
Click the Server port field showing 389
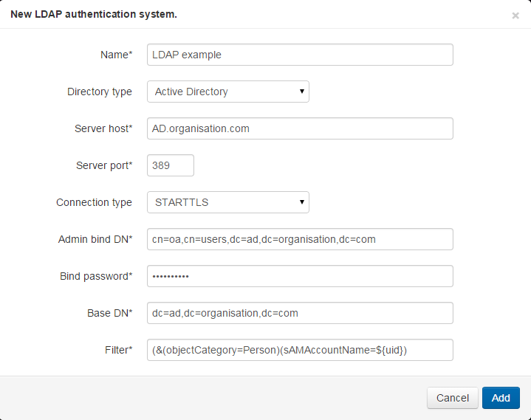[x=171, y=165]
